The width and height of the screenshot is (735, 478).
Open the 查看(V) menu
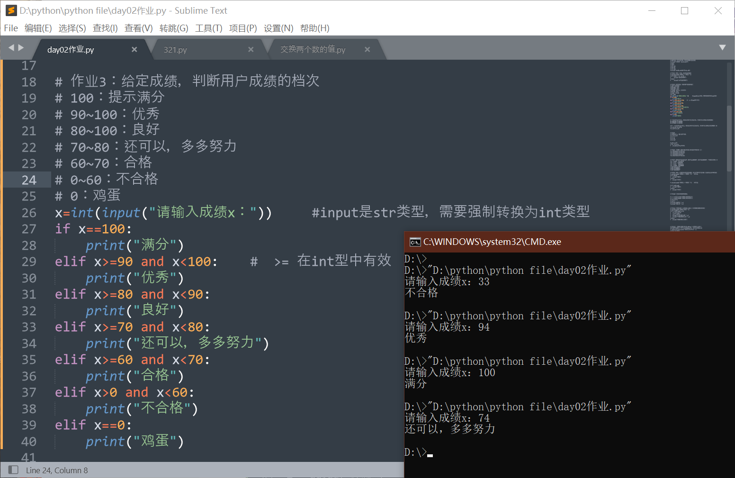138,28
